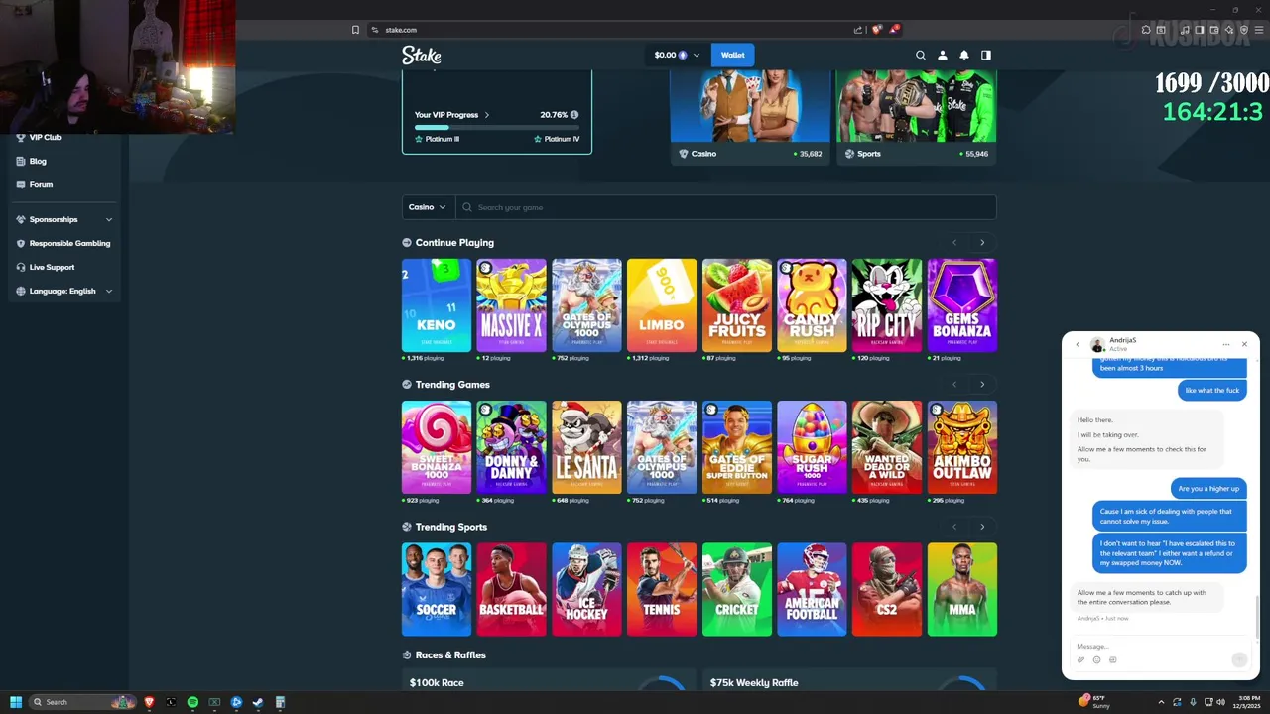
Task: Open the Keno game tile
Action: 437,305
